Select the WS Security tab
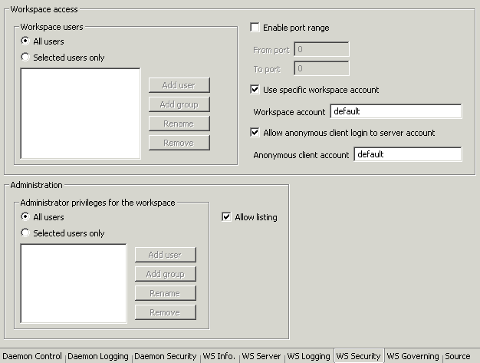480x363 pixels. 359,356
